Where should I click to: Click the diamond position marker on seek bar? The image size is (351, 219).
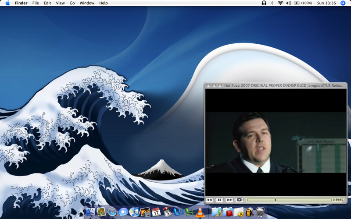coord(276,200)
